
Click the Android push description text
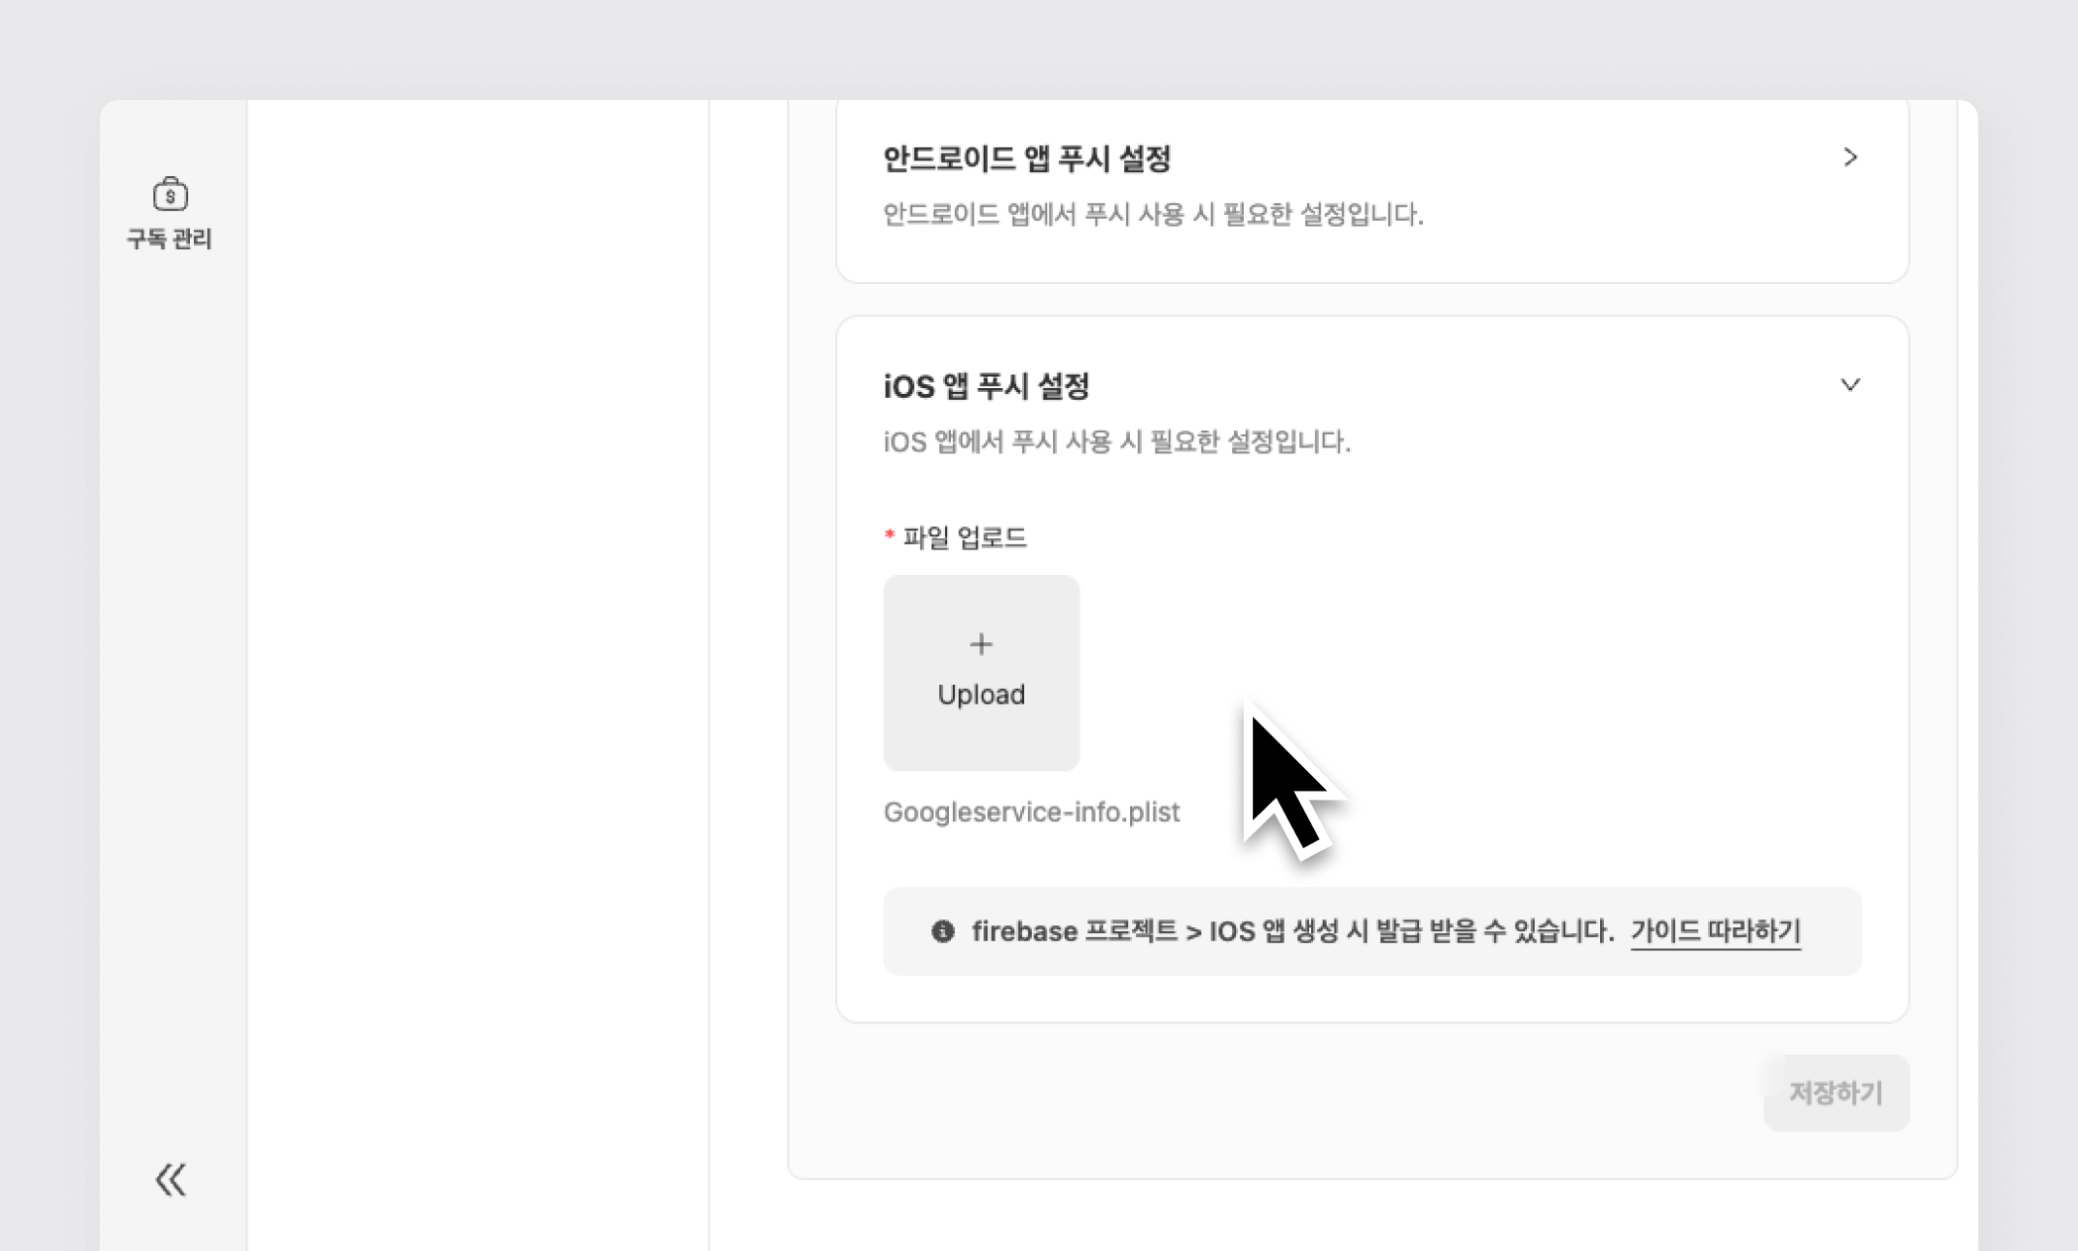click(1152, 215)
